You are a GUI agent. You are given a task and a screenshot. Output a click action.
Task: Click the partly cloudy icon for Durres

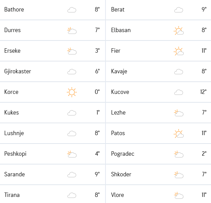(72, 30)
